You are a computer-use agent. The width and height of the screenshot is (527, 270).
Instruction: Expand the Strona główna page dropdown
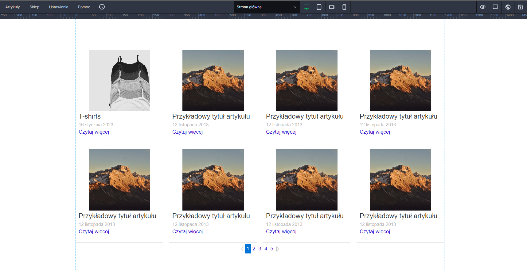coord(267,7)
